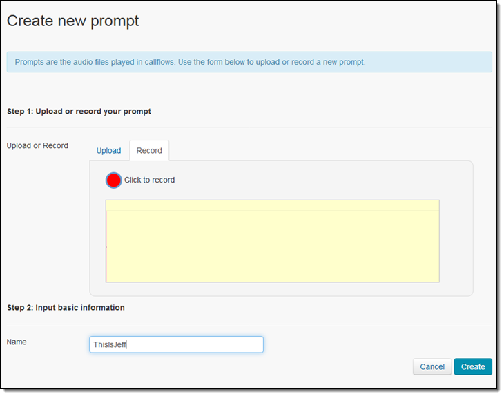
Task: Click the "Create new prompt" page heading
Action: tap(72, 21)
